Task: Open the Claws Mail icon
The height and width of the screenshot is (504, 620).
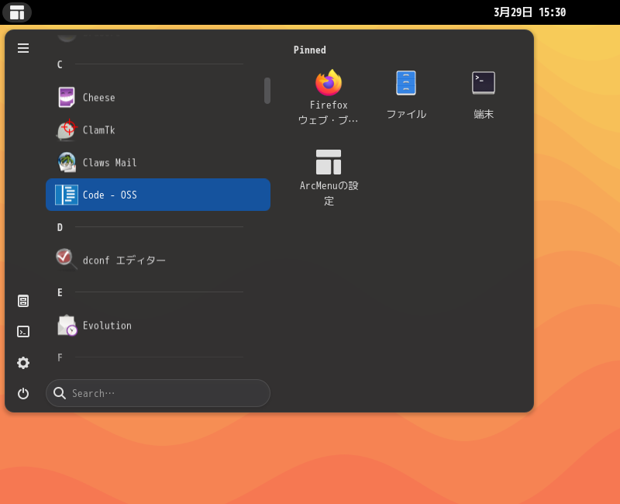Action: [x=67, y=162]
